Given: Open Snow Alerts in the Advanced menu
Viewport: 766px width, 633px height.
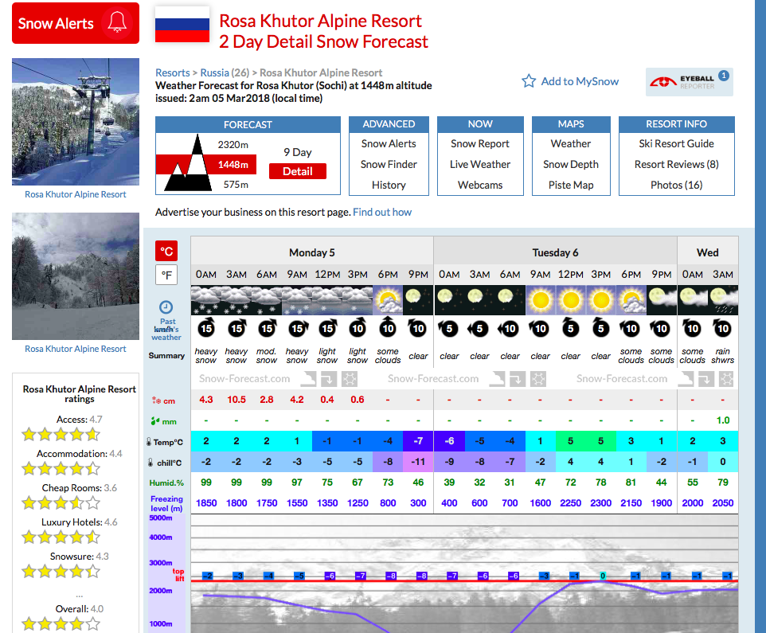Looking at the screenshot, I should 389,143.
